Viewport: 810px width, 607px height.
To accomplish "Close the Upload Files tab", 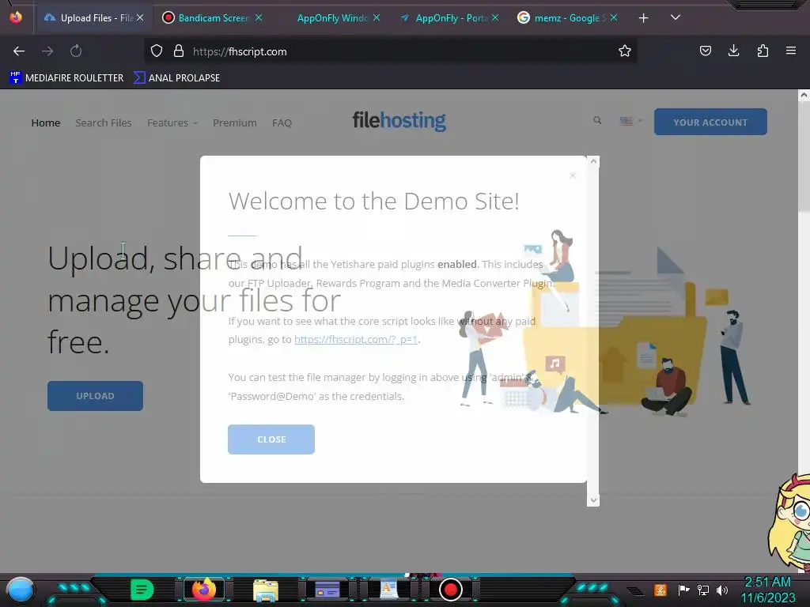I will (140, 17).
